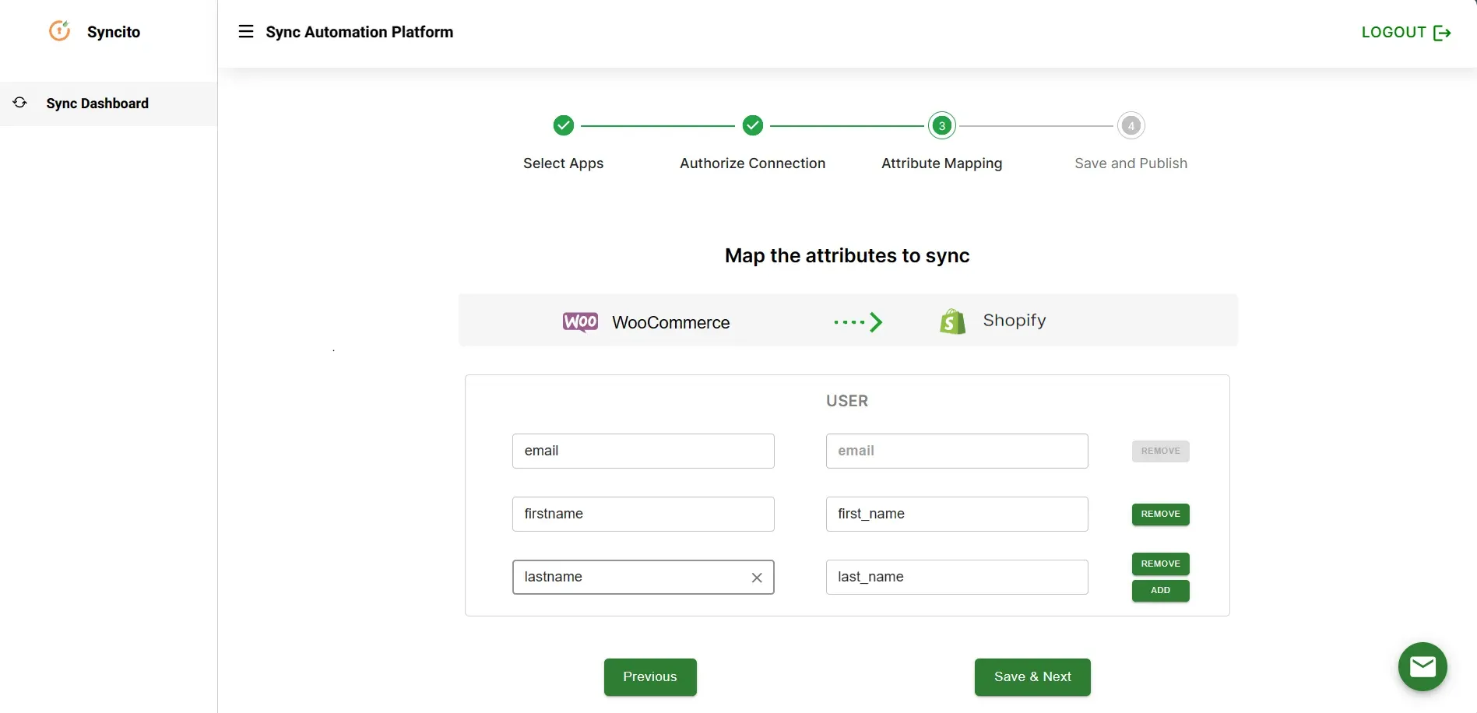The image size is (1477, 713).
Task: Click the Previous button
Action: (x=649, y=676)
